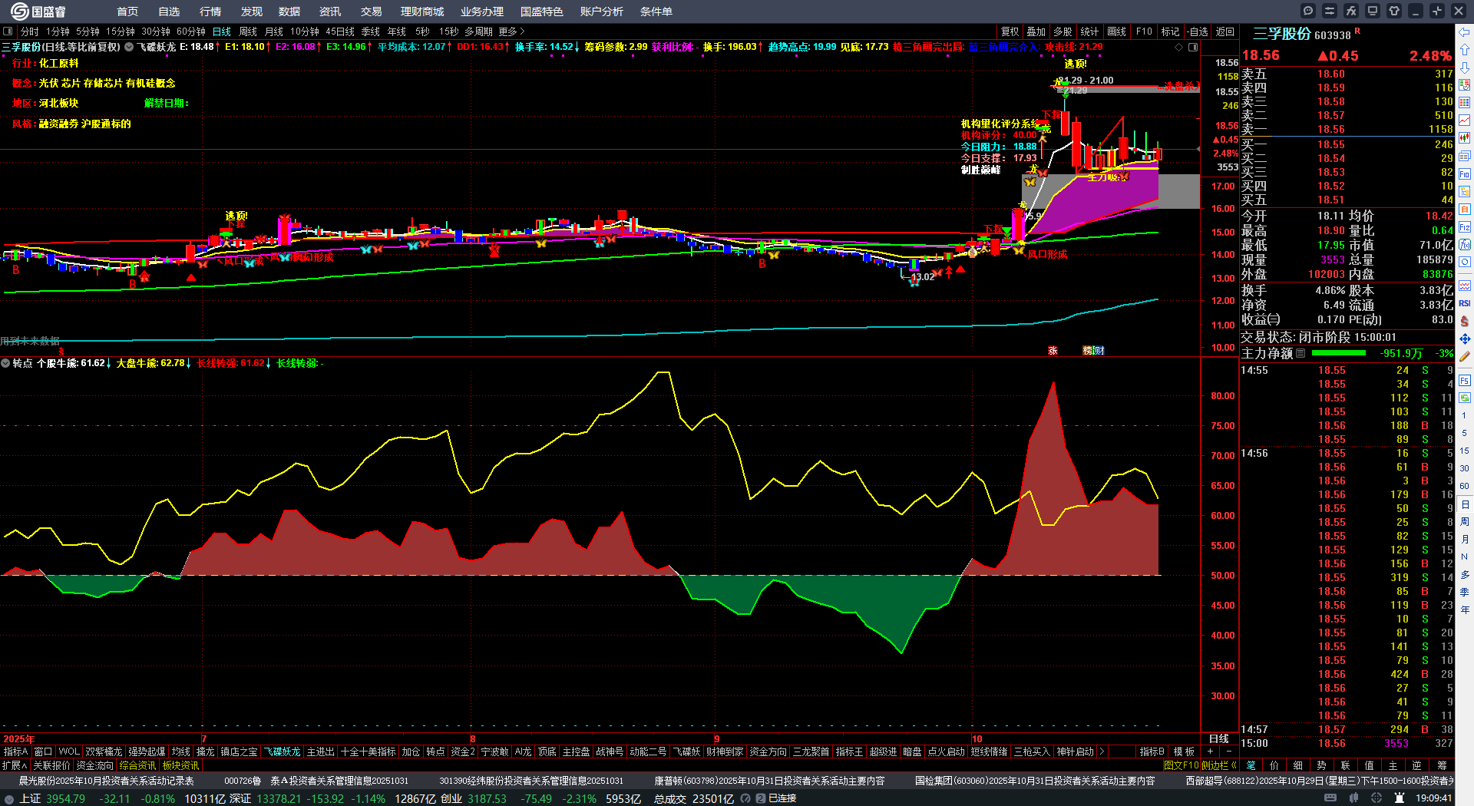This screenshot has width=1474, height=806.
Task: Open the 首页 menu
Action: click(x=127, y=12)
